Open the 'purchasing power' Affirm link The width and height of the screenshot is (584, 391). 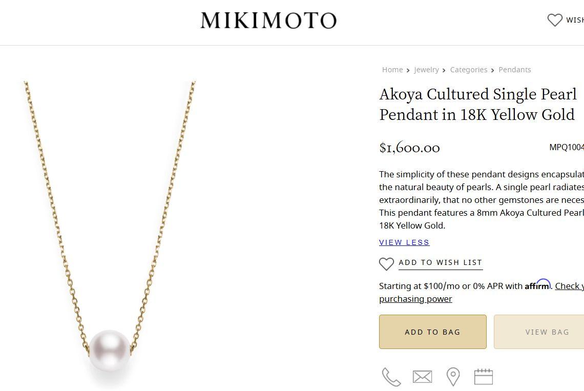pyautogui.click(x=415, y=299)
